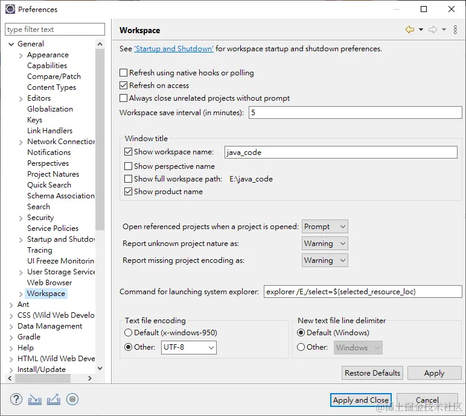The height and width of the screenshot is (416, 466).
Task: Open the Web Browser preference page
Action: click(49, 283)
